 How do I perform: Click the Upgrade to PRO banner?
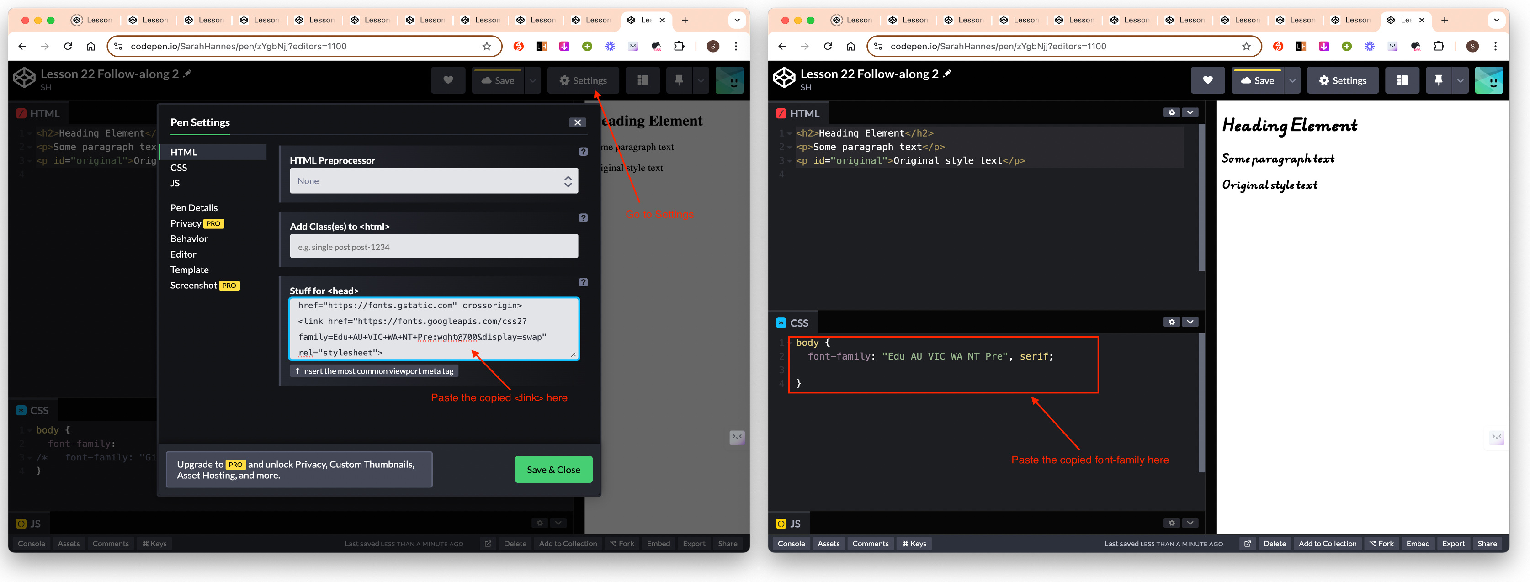click(x=299, y=470)
